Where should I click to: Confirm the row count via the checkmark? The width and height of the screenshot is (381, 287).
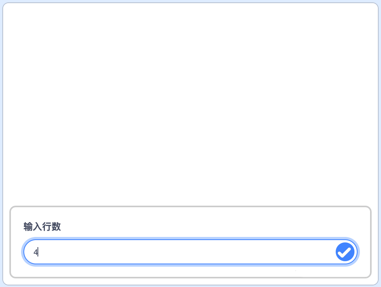[x=345, y=252]
